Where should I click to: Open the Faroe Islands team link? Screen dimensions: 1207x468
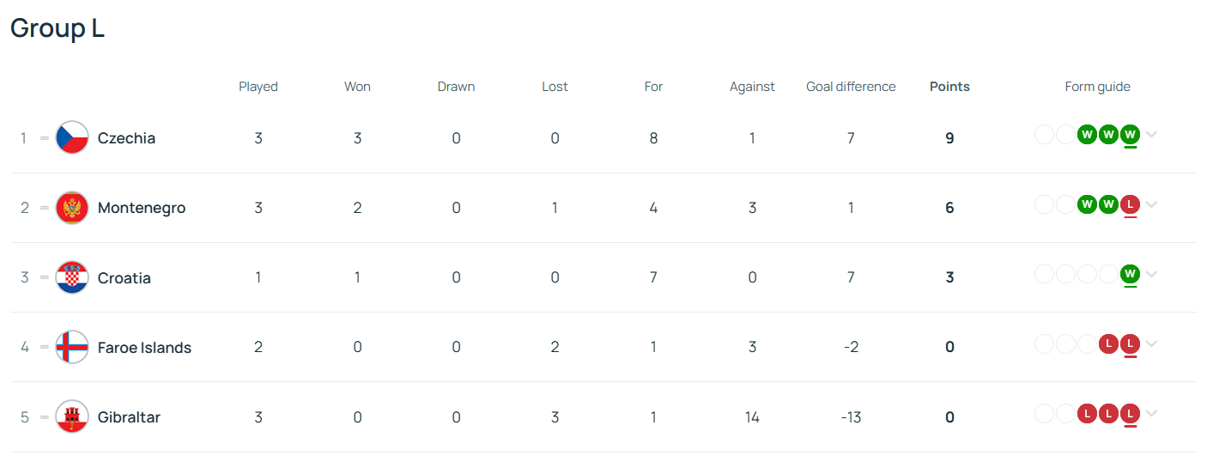pyautogui.click(x=144, y=348)
